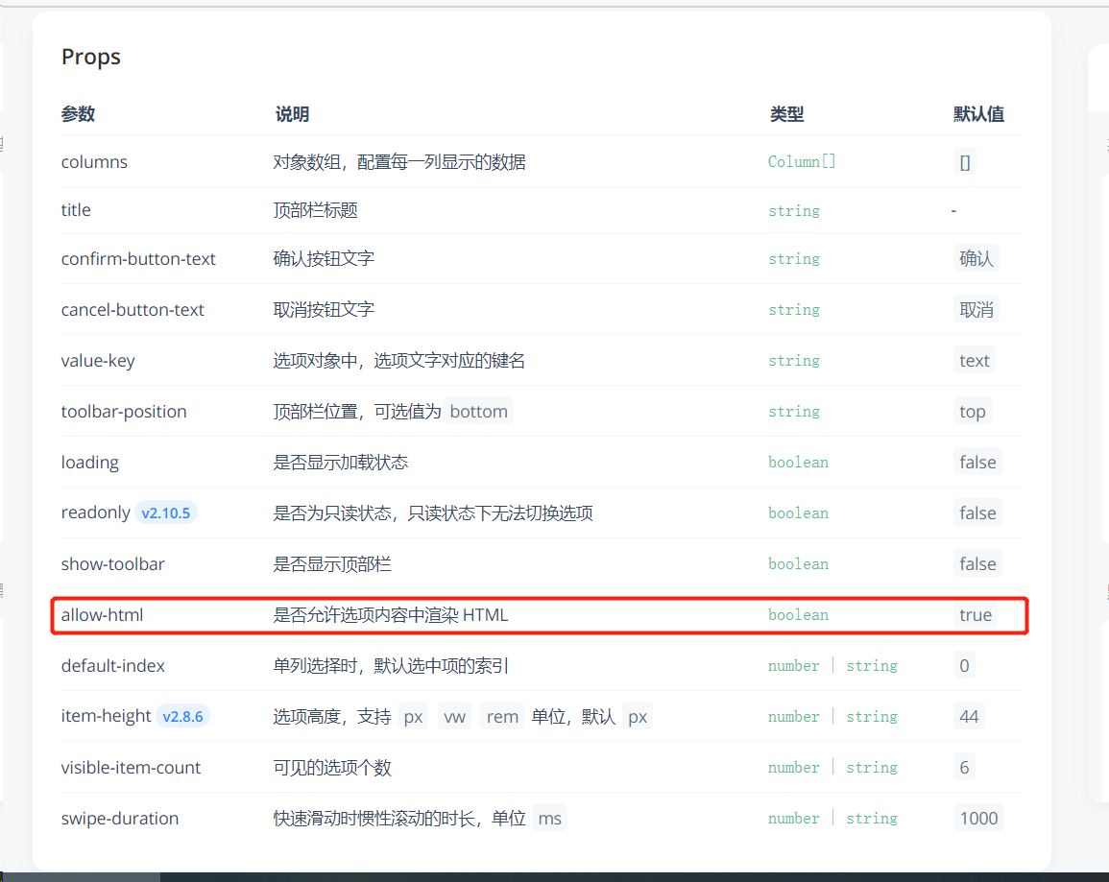Image resolution: width=1109 pixels, height=882 pixels.
Task: Click the readonly parameter name
Action: pyautogui.click(x=95, y=513)
